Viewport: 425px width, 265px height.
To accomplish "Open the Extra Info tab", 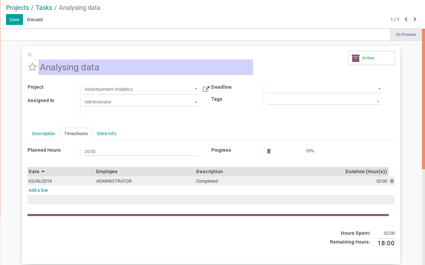I will coord(107,133).
